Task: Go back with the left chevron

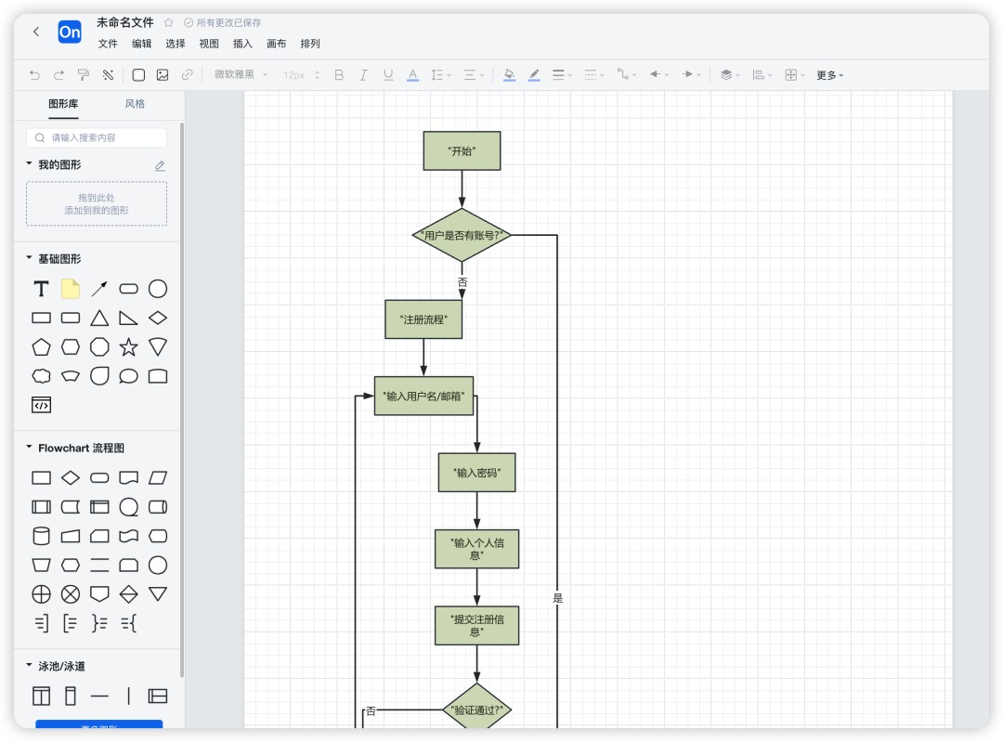Action: click(x=36, y=32)
